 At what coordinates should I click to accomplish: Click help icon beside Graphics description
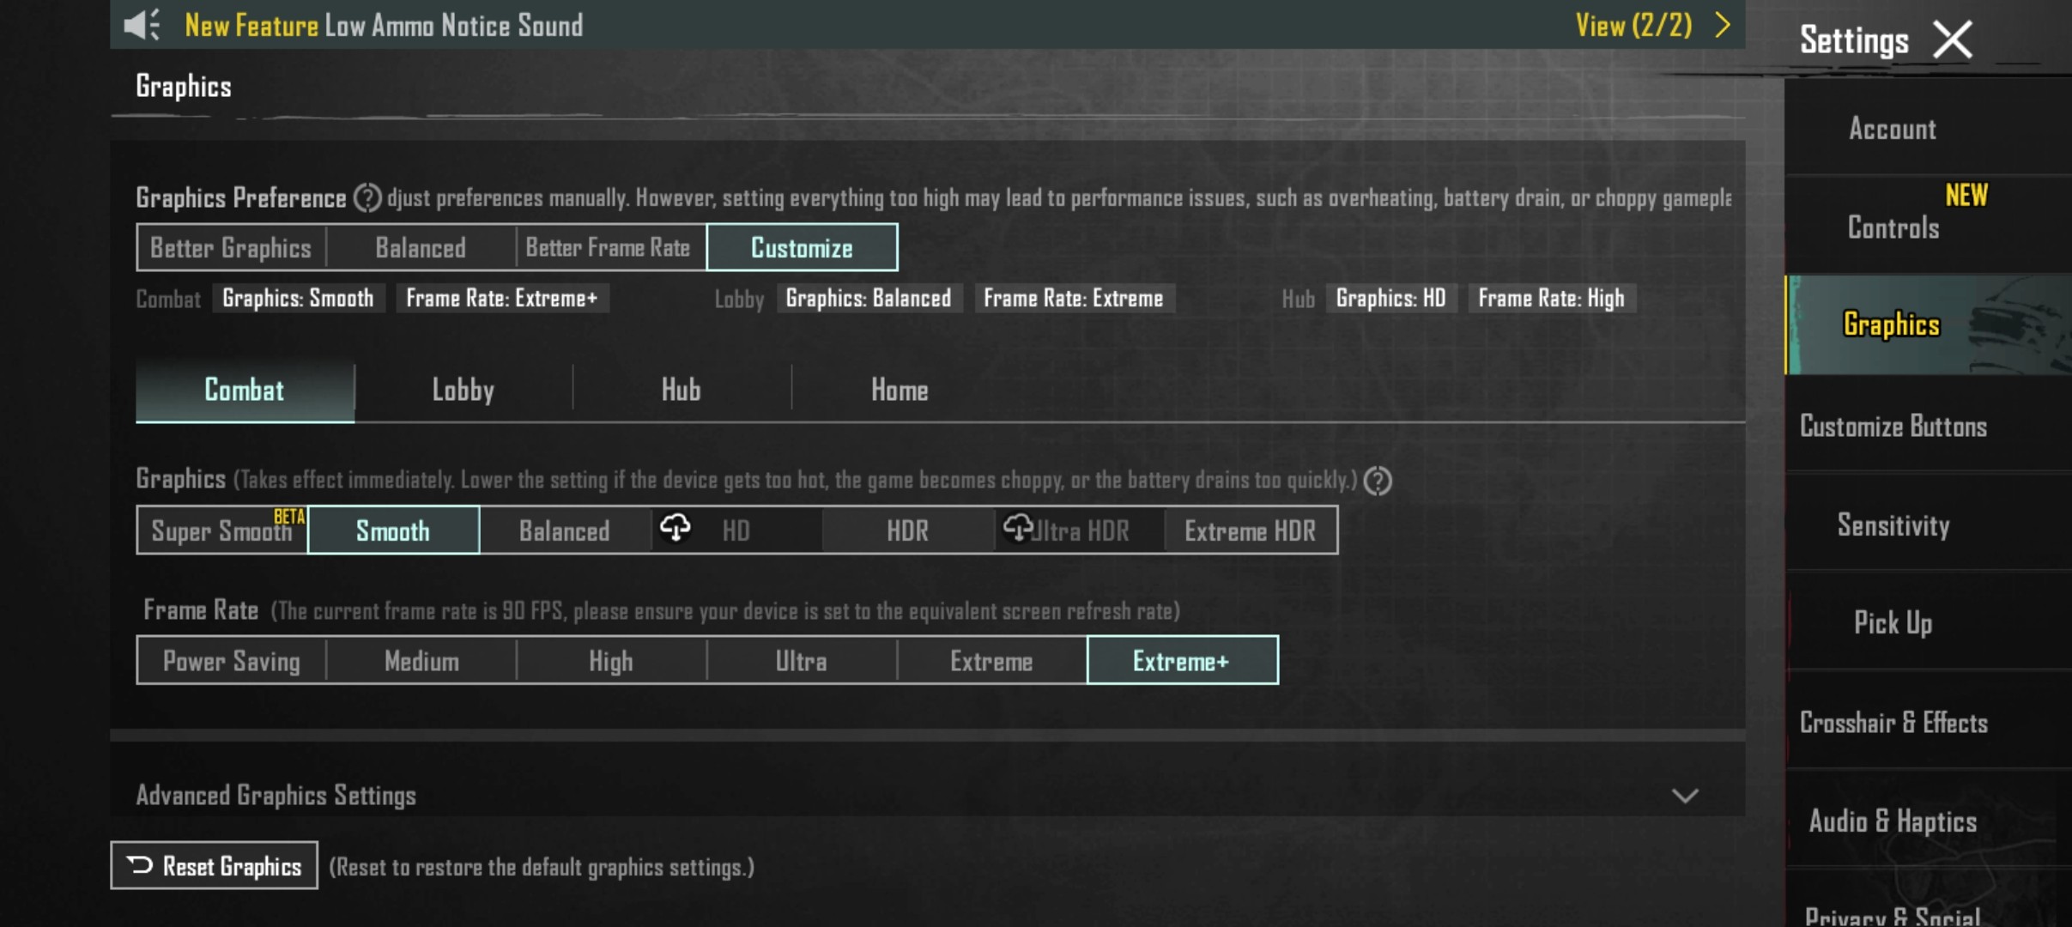[x=1378, y=481]
